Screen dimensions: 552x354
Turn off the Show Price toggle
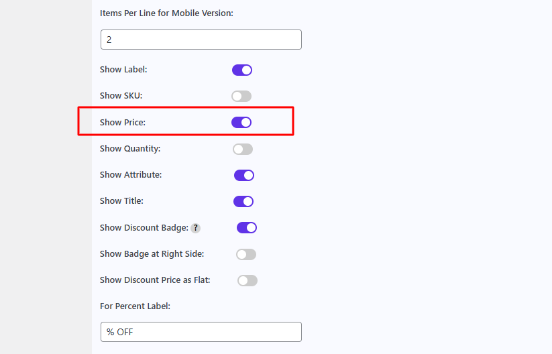coord(241,123)
